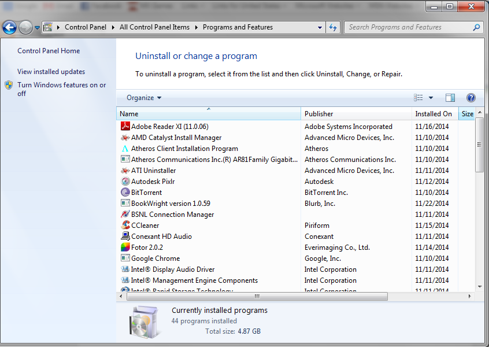Sort list by Installed On column header
Image resolution: width=489 pixels, height=347 pixels.
click(435, 113)
